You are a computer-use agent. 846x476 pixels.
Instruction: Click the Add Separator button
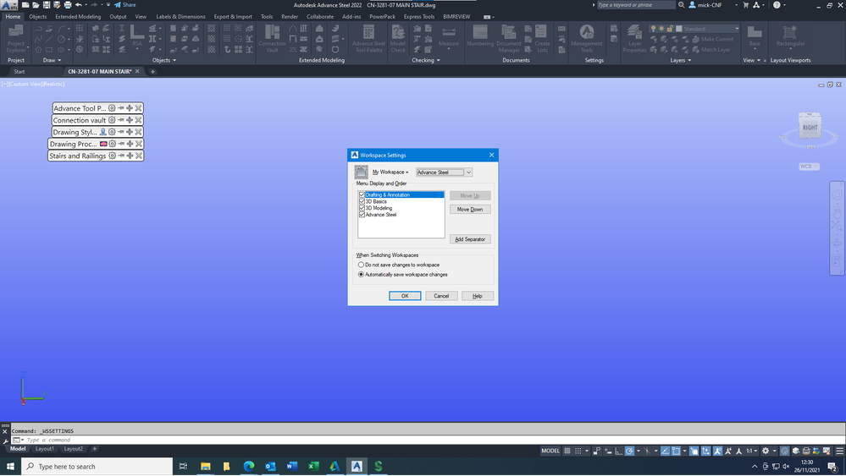pos(470,239)
